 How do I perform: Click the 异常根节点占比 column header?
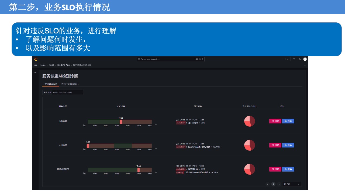[x=250, y=106]
